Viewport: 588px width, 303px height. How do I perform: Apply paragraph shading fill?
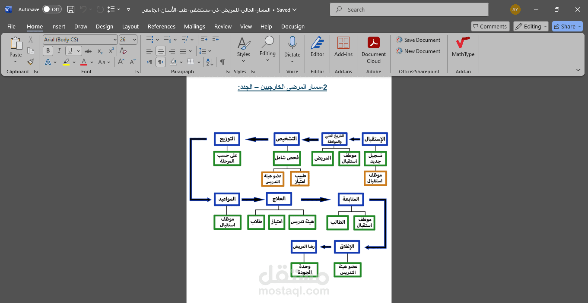tap(173, 62)
